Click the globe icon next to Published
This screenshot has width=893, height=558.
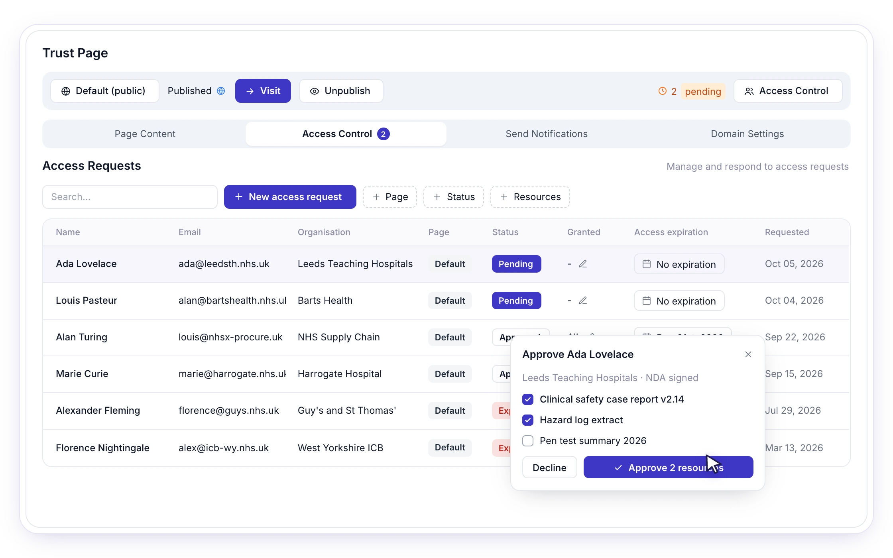pos(221,91)
